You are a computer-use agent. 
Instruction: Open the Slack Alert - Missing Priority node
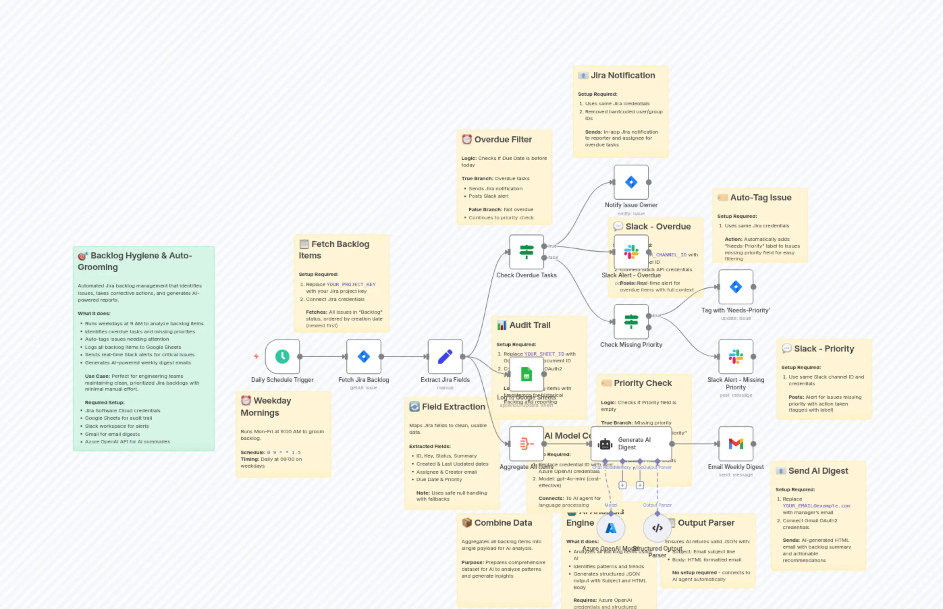pos(736,357)
